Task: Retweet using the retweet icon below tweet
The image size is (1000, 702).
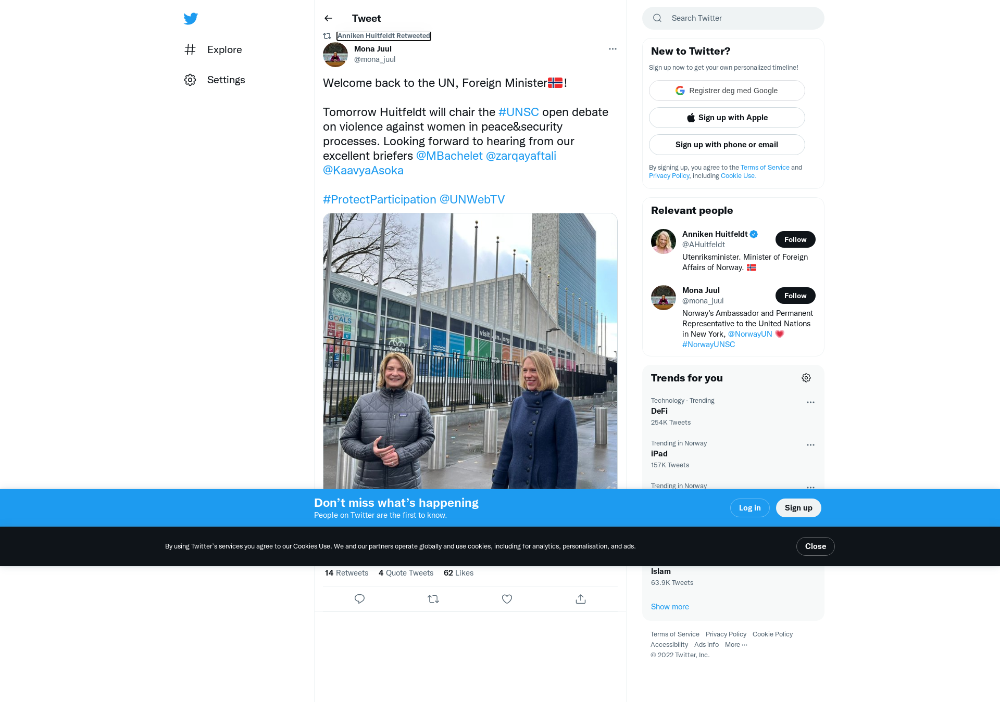Action: tap(433, 599)
